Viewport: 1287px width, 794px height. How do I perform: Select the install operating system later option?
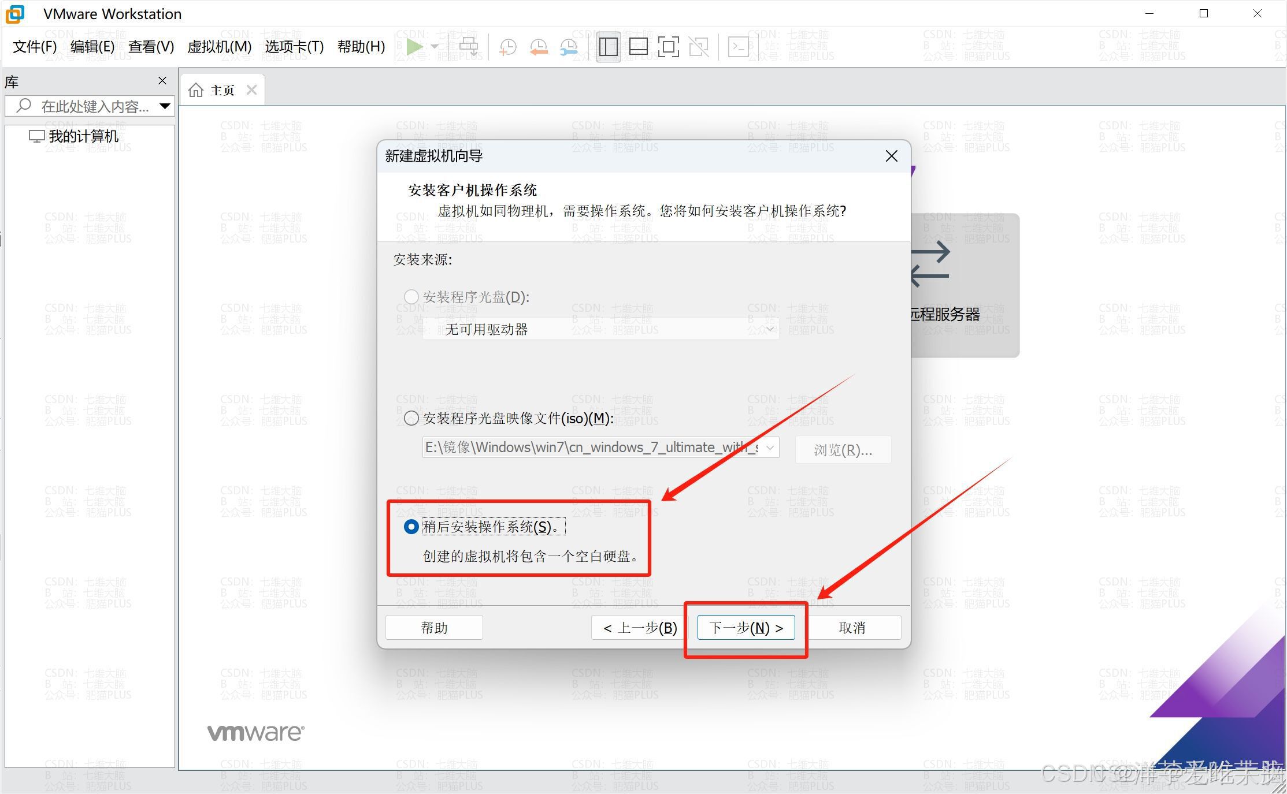pyautogui.click(x=411, y=527)
